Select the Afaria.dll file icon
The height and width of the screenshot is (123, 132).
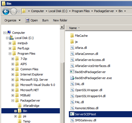(72, 48)
